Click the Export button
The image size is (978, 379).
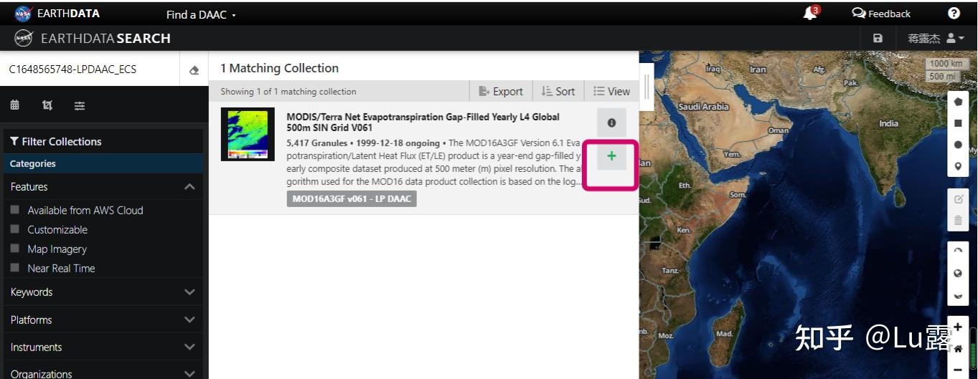pyautogui.click(x=501, y=91)
